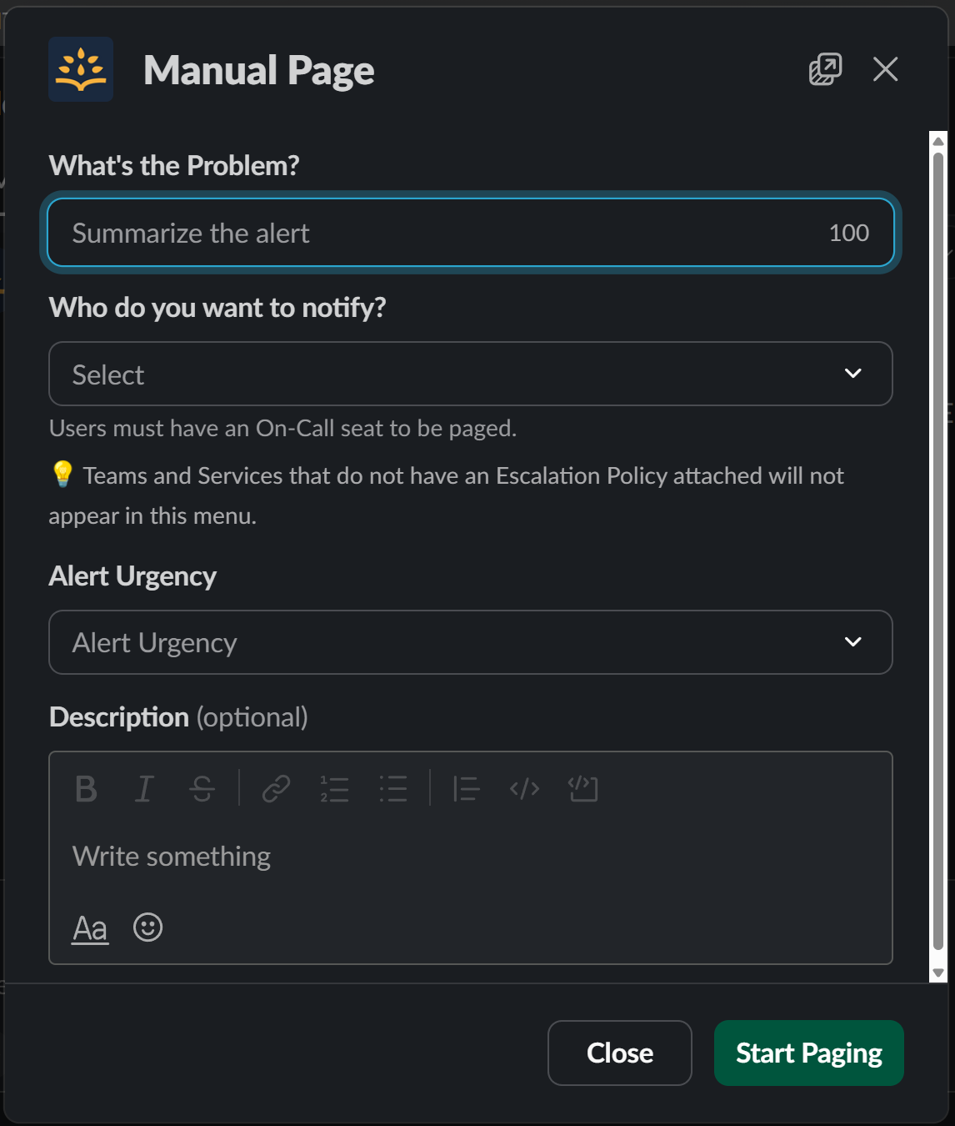This screenshot has height=1126, width=955.
Task: Click the Write something description area
Action: [333, 856]
